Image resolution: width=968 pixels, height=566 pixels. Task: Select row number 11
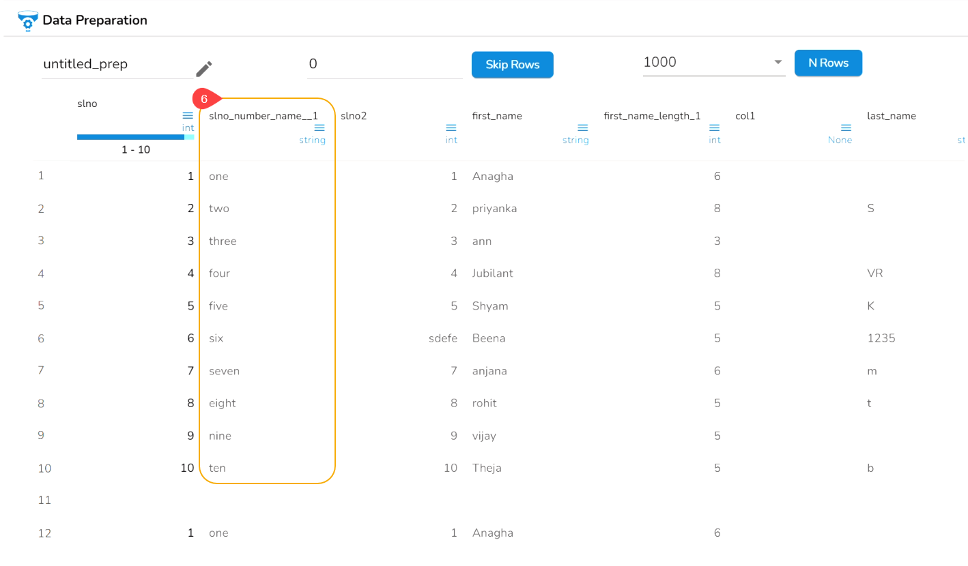45,501
